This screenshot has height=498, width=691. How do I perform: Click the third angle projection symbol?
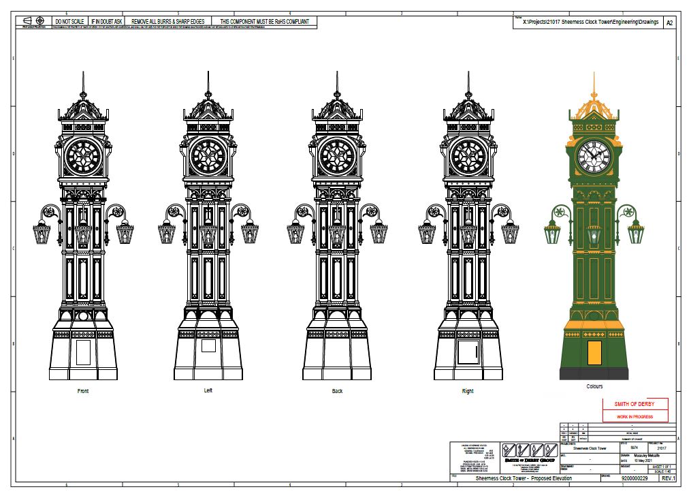27,20
